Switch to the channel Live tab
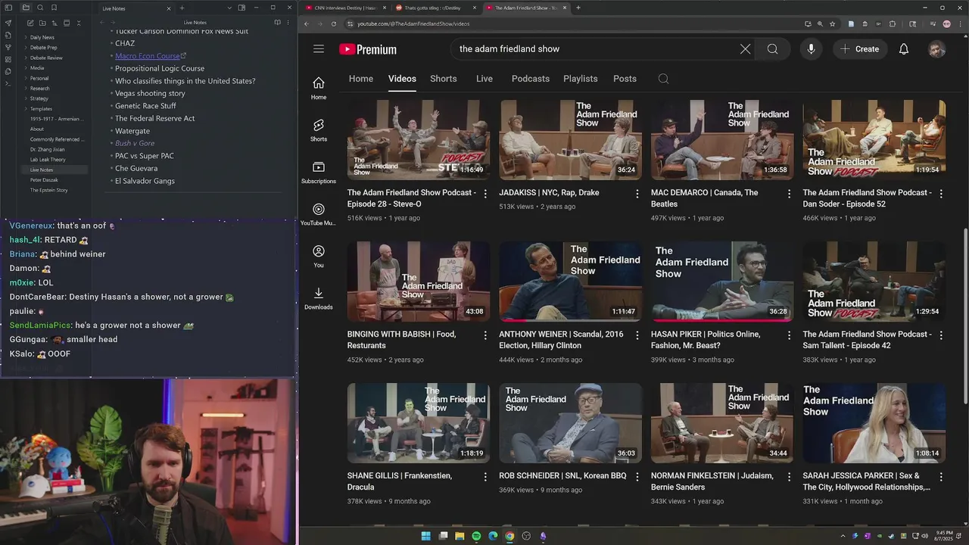Screen dimensions: 969x545 click(x=484, y=79)
